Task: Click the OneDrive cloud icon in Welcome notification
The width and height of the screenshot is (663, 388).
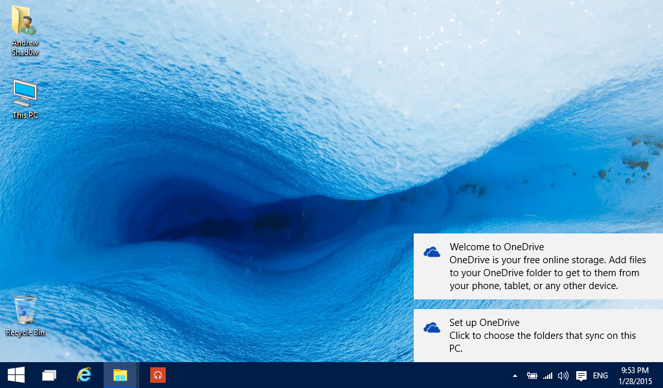Action: (432, 252)
